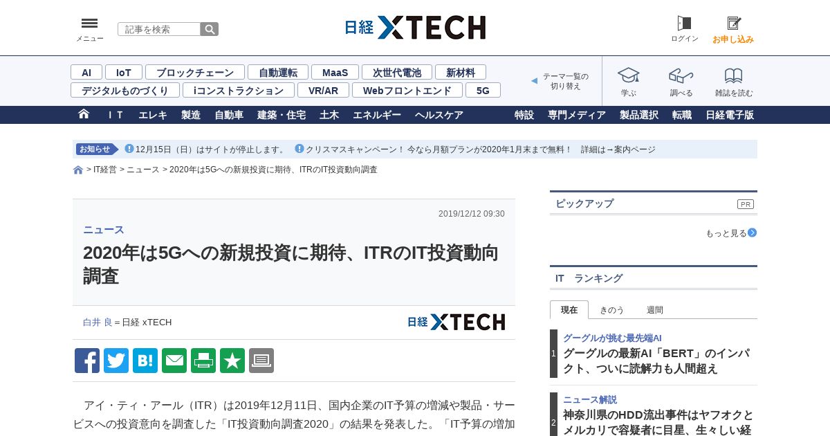This screenshot has width=830, height=436.
Task: Open the 建築・住宅 navigation menu
Action: [282, 115]
